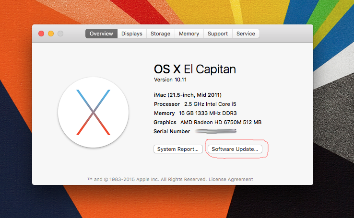Click the Graphics label
The width and height of the screenshot is (354, 218).
tap(165, 122)
